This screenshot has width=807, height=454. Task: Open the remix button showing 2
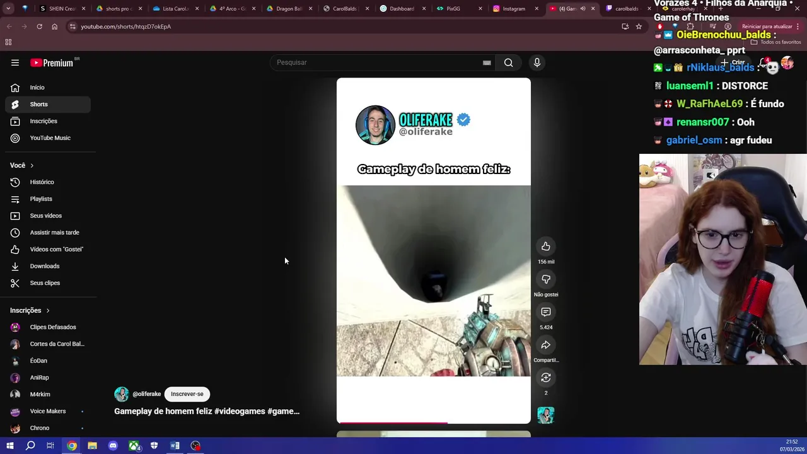coord(546,378)
